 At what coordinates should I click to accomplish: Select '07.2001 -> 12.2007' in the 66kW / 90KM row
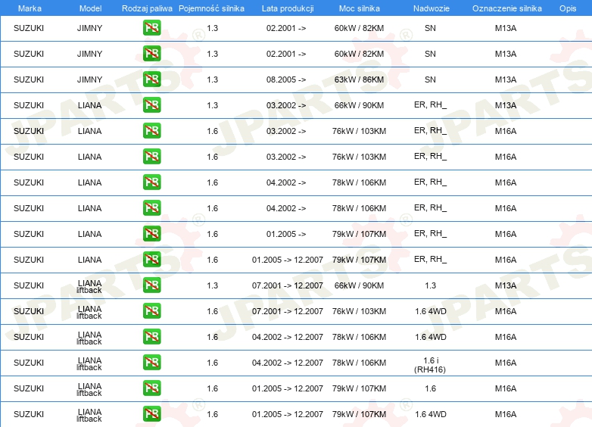(x=288, y=285)
